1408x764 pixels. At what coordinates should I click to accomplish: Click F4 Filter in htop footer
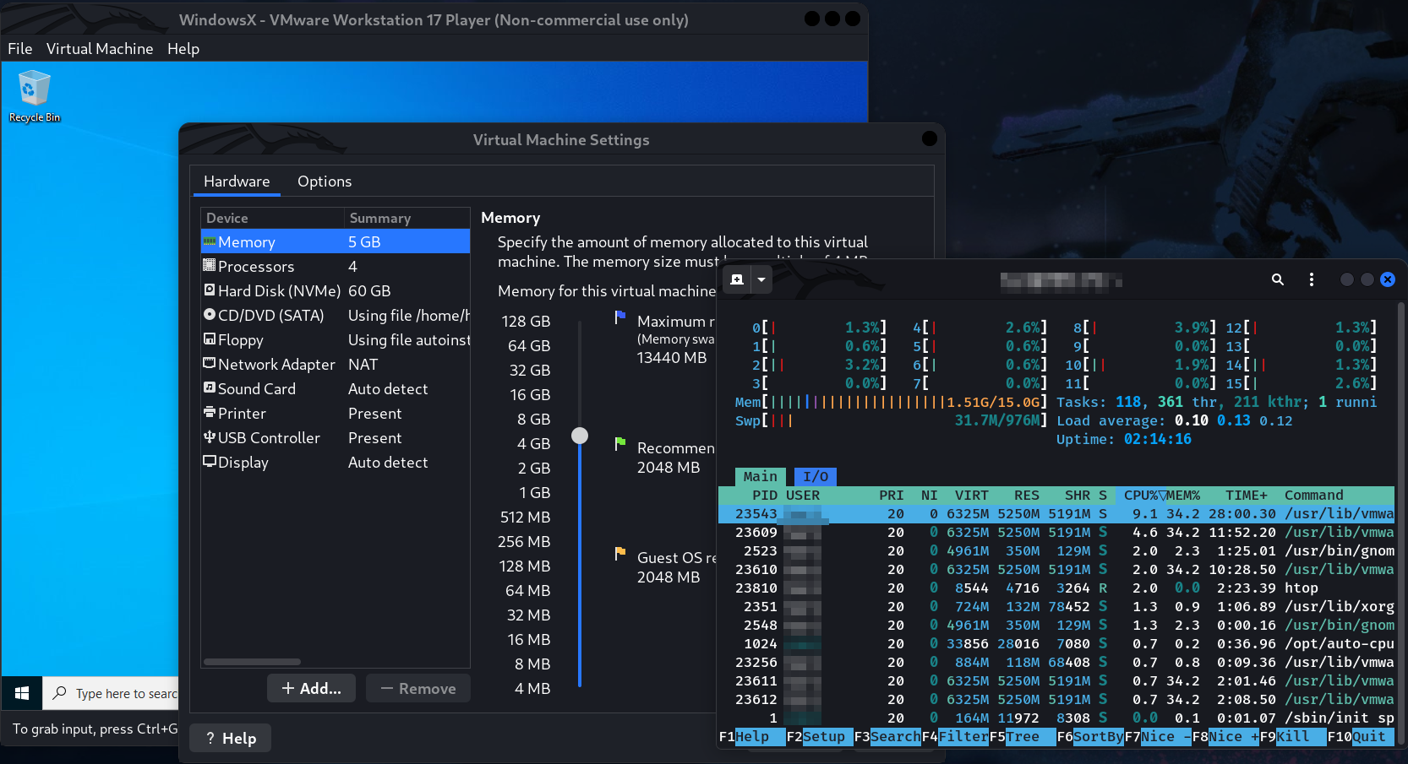tap(955, 736)
